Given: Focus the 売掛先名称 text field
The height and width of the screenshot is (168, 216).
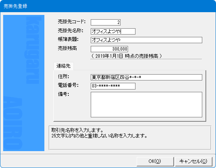Looking at the screenshot, I should coord(113,31).
